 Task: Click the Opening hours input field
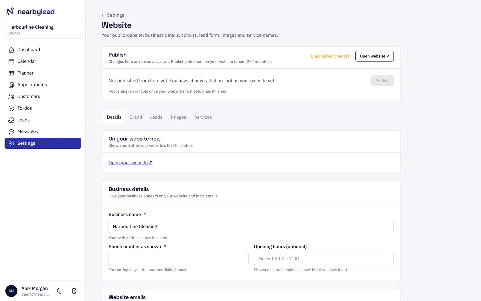[324, 259]
